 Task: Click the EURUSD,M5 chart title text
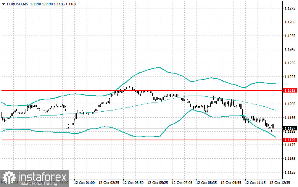(18, 4)
